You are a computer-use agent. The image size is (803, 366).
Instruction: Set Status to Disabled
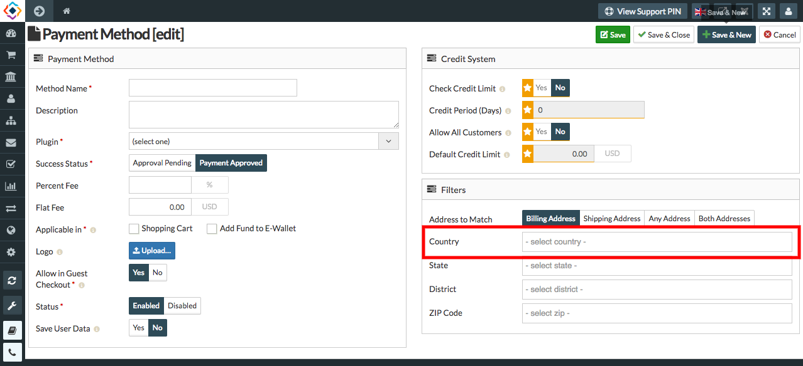[x=182, y=306]
